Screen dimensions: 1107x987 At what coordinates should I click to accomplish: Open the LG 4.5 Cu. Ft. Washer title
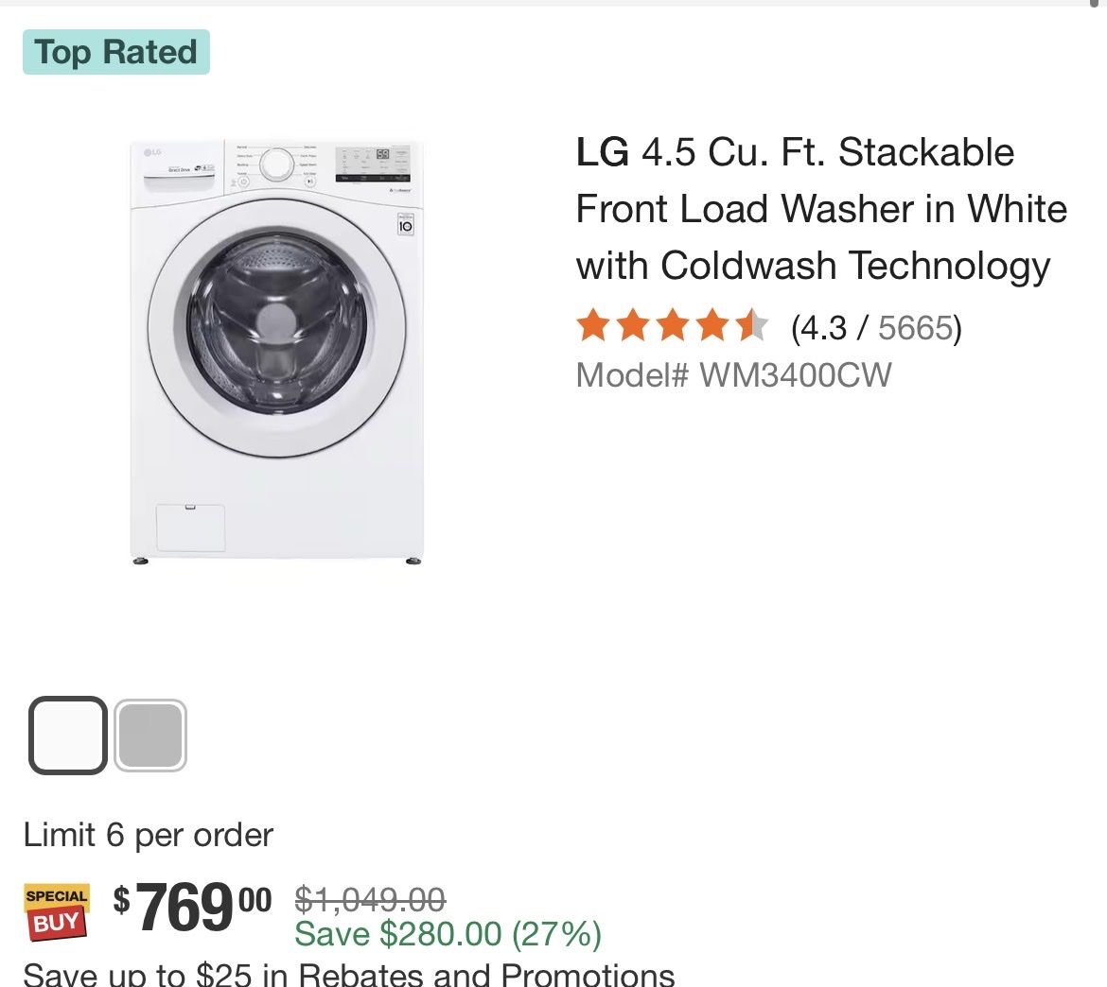[x=821, y=209]
